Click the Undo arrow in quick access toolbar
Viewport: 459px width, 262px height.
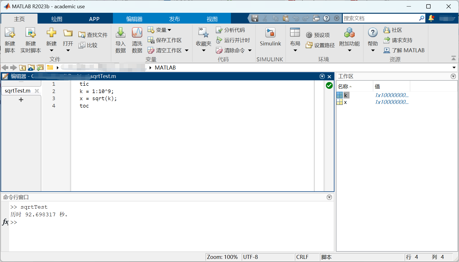(296, 18)
